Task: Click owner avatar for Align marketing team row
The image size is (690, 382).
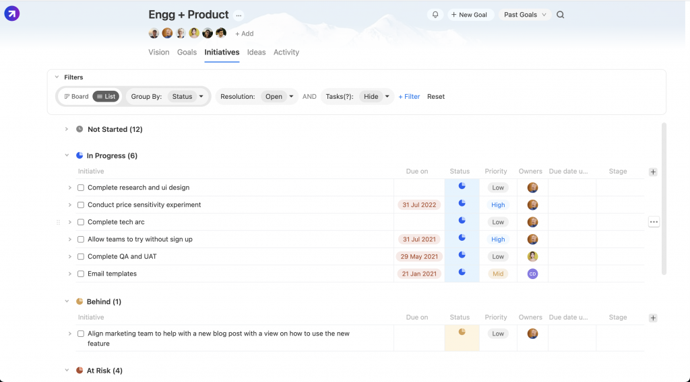Action: [x=532, y=334]
